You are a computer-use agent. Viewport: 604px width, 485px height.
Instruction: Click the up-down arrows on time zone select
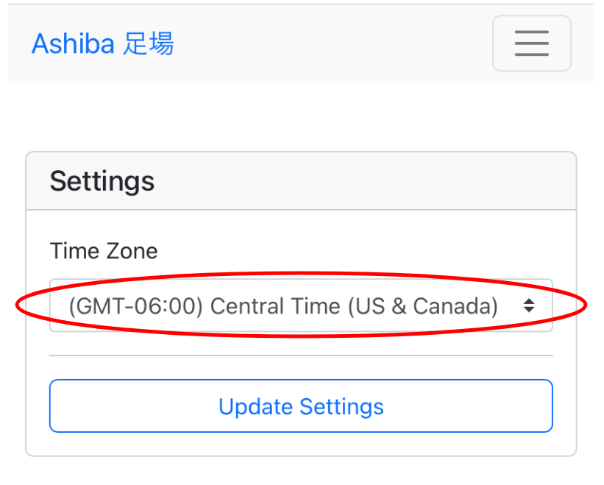click(528, 305)
